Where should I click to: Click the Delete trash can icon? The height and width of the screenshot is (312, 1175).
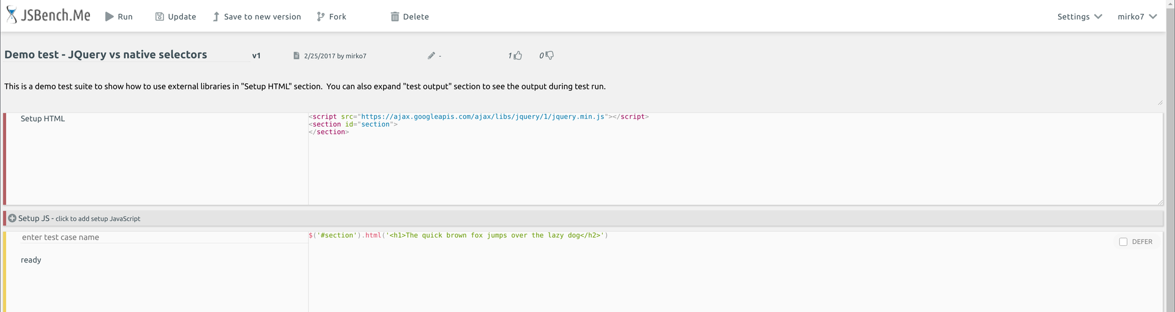click(395, 17)
